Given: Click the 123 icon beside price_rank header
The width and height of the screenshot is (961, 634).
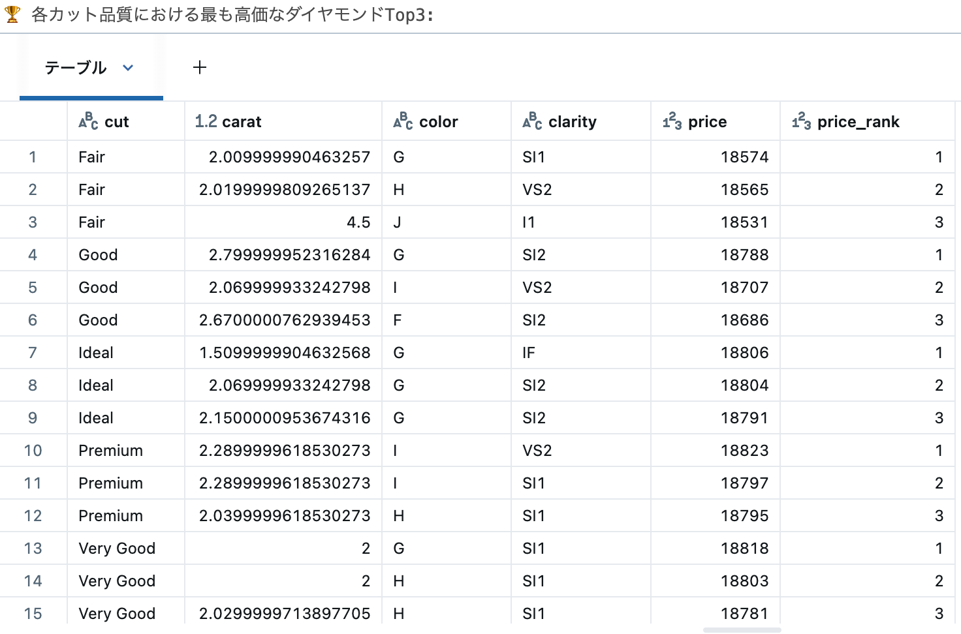Looking at the screenshot, I should tap(802, 121).
